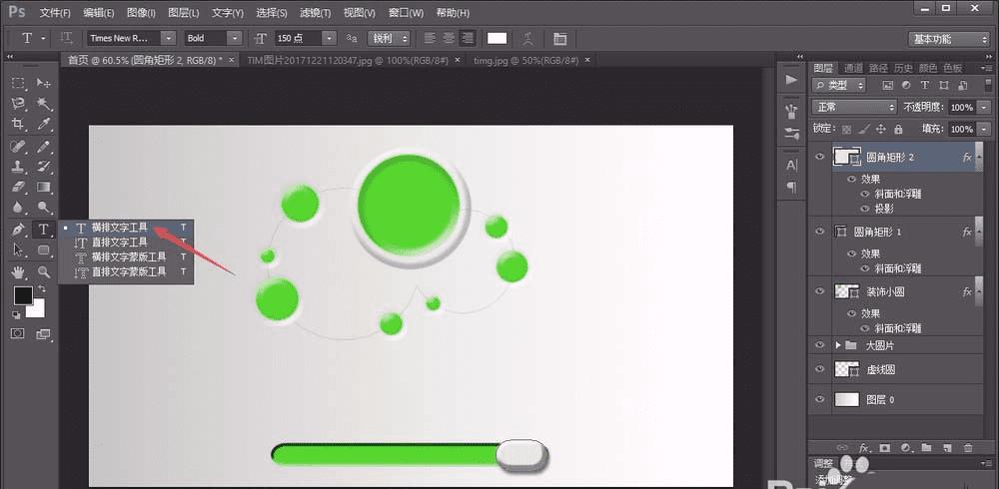Select the Hand tool

pos(18,272)
